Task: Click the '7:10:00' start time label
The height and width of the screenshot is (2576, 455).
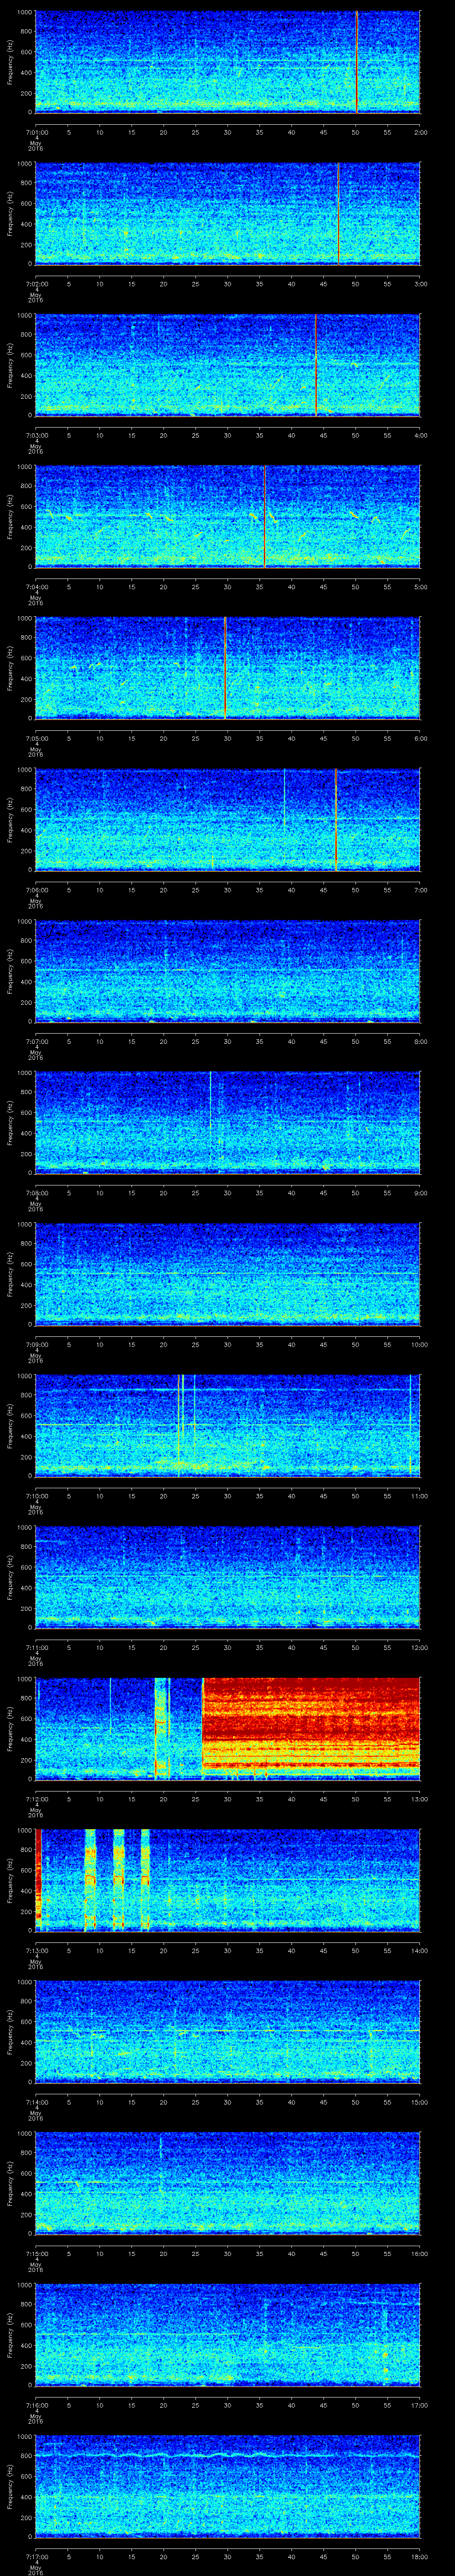Action: click(36, 1495)
